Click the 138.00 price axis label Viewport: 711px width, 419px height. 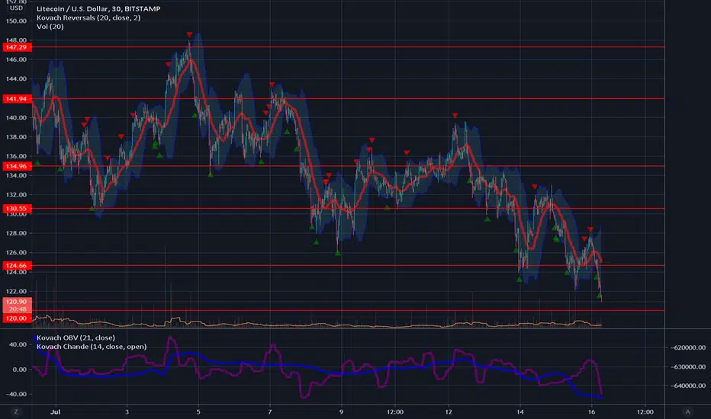16,137
